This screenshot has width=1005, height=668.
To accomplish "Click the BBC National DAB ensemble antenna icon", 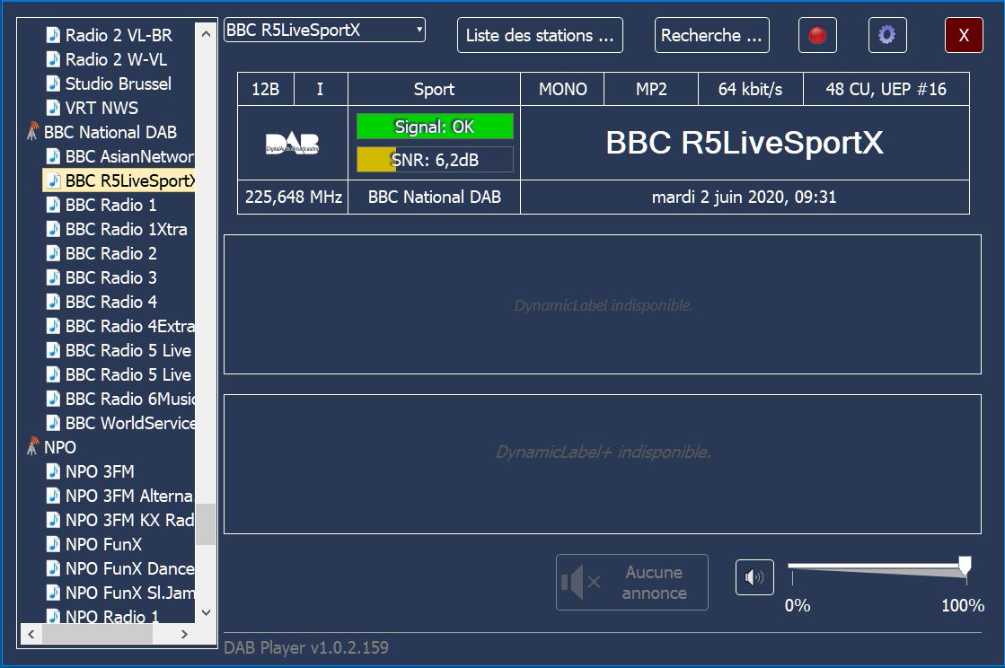I will coord(32,132).
